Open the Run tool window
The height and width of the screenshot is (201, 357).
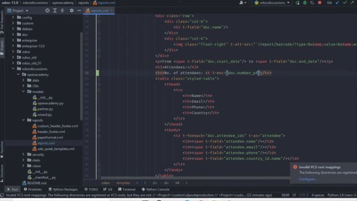pyautogui.click(x=12, y=189)
